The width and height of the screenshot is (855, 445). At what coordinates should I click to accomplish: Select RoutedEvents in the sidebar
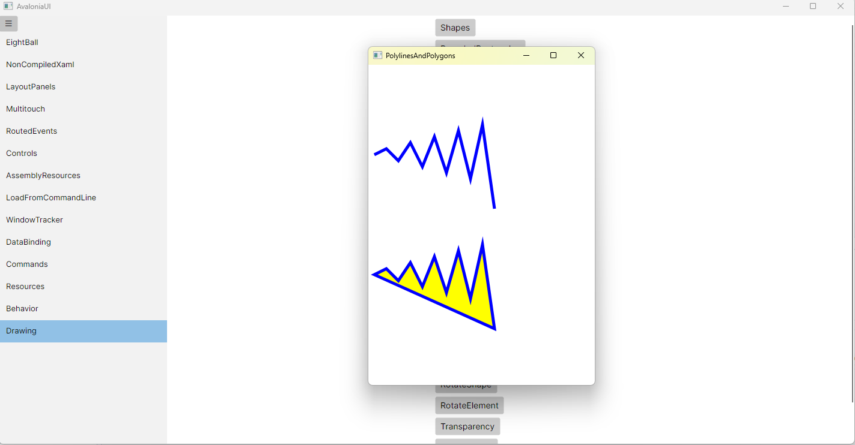84,131
